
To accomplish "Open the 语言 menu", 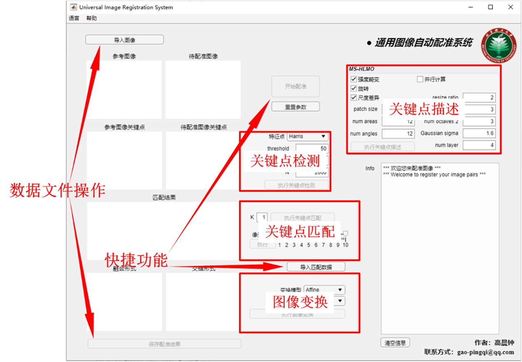I will (74, 18).
